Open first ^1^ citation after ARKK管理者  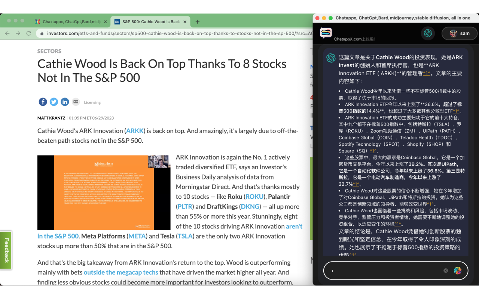pyautogui.click(x=427, y=74)
